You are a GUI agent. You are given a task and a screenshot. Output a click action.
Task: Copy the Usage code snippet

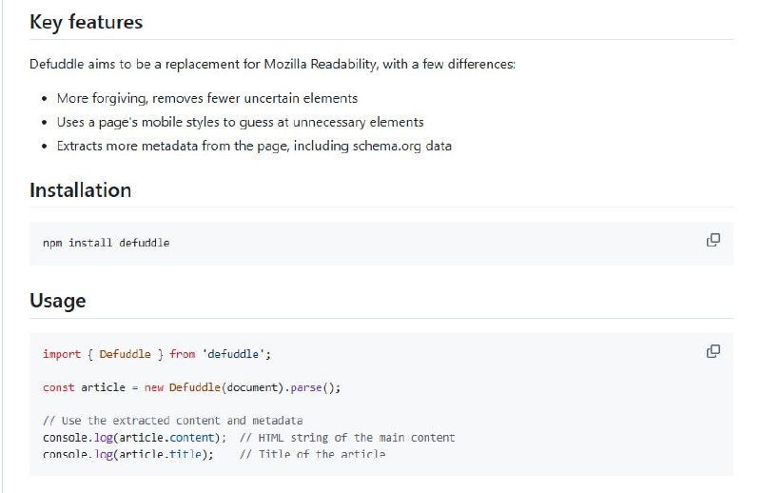click(x=712, y=351)
